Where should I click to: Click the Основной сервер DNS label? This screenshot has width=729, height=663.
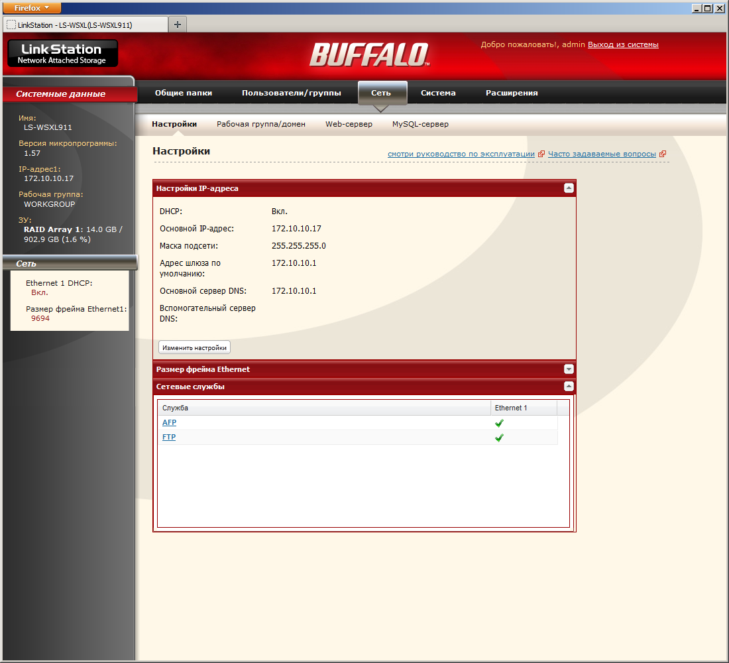203,291
